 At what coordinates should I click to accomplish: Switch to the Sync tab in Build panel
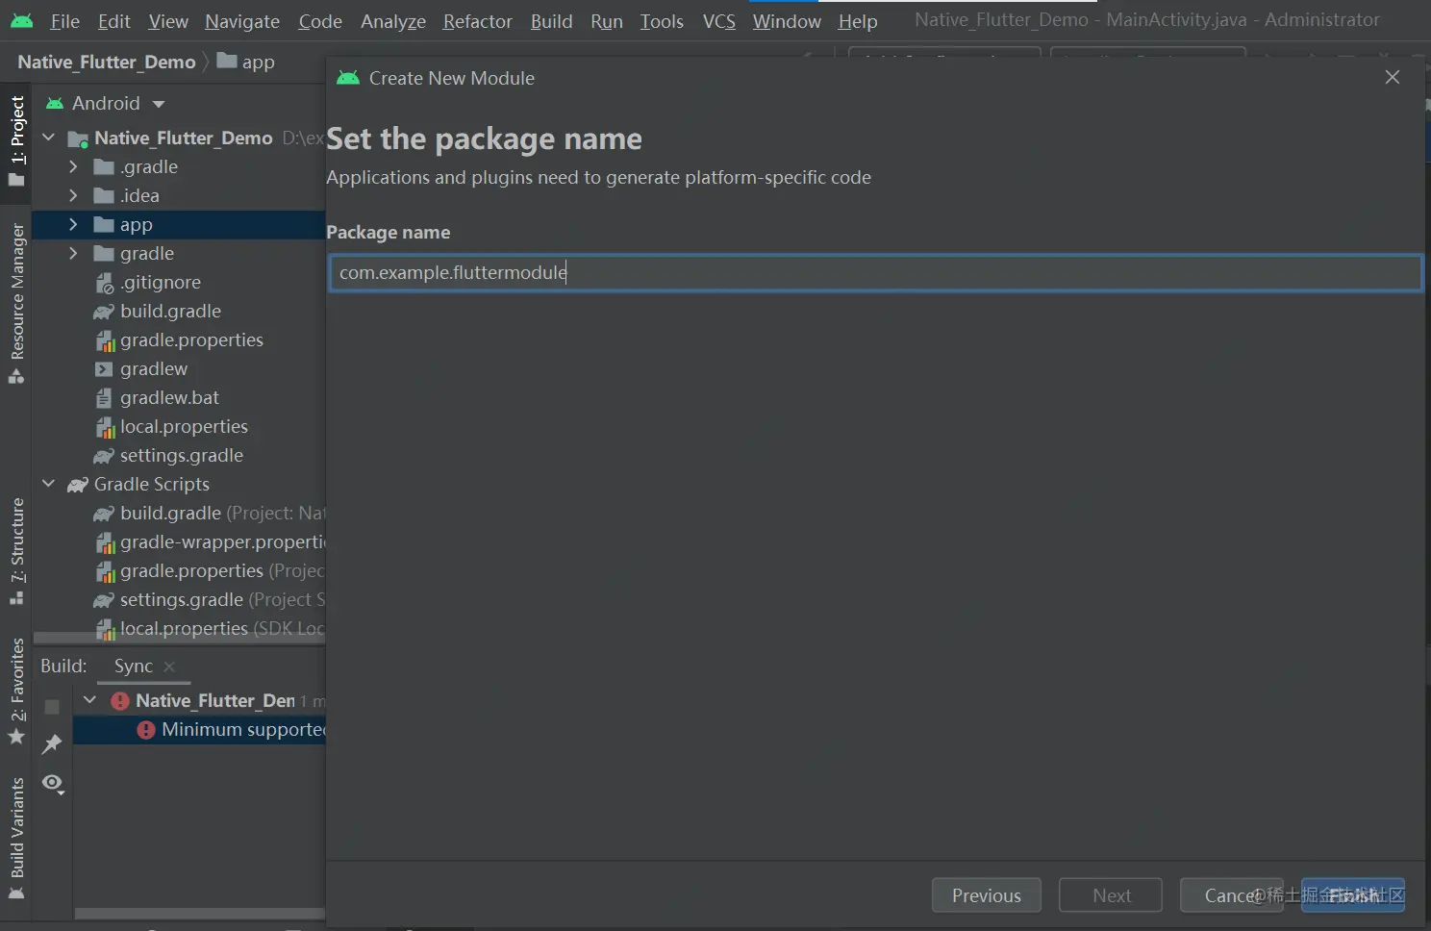pos(133,666)
